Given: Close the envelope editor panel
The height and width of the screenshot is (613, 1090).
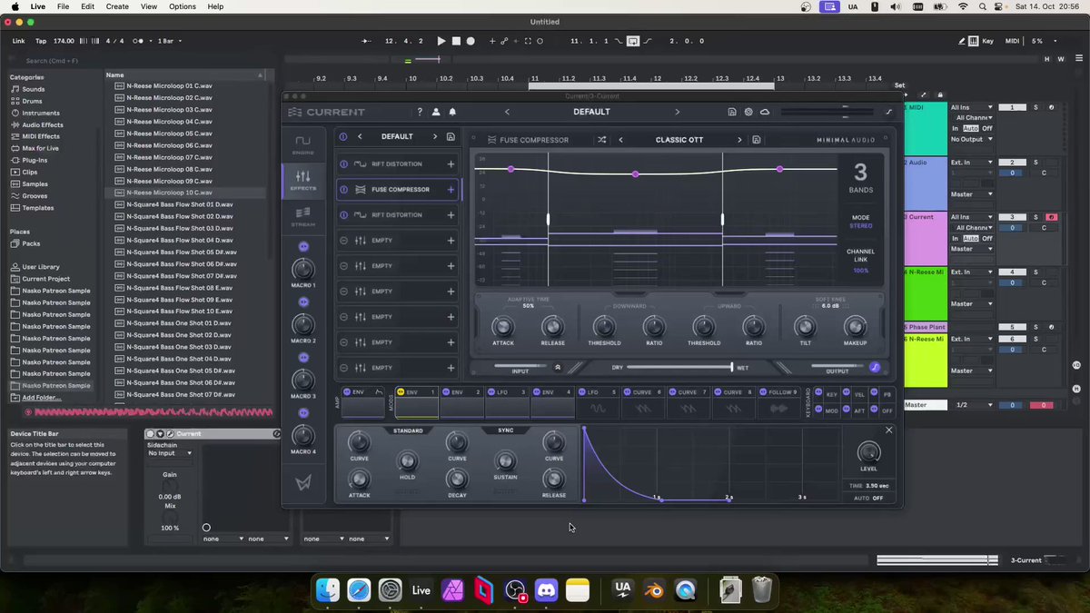Looking at the screenshot, I should (888, 430).
